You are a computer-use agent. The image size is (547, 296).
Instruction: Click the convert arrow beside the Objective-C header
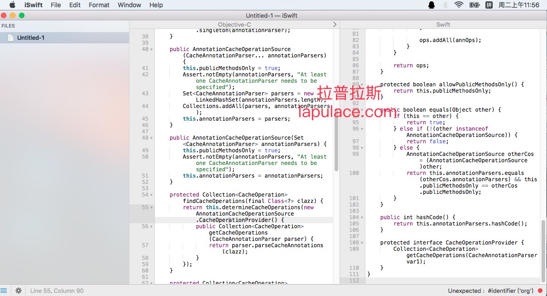335,24
